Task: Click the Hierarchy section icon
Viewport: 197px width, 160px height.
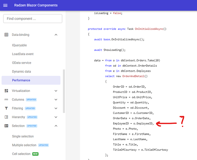Action: click(x=6, y=117)
